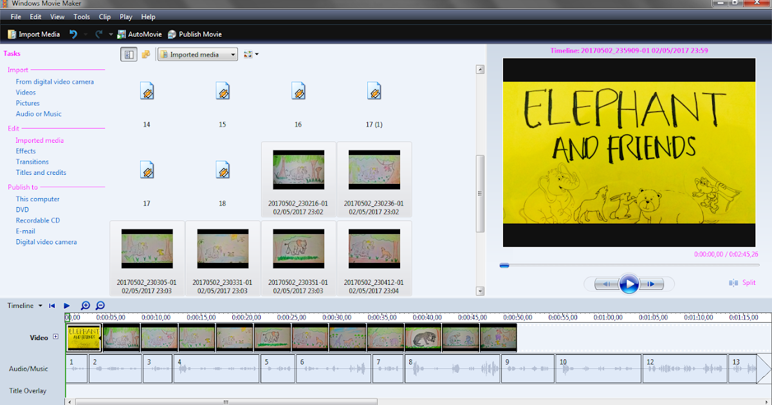Open the Effects task link
Viewport: 772px width, 405px height.
click(x=26, y=151)
